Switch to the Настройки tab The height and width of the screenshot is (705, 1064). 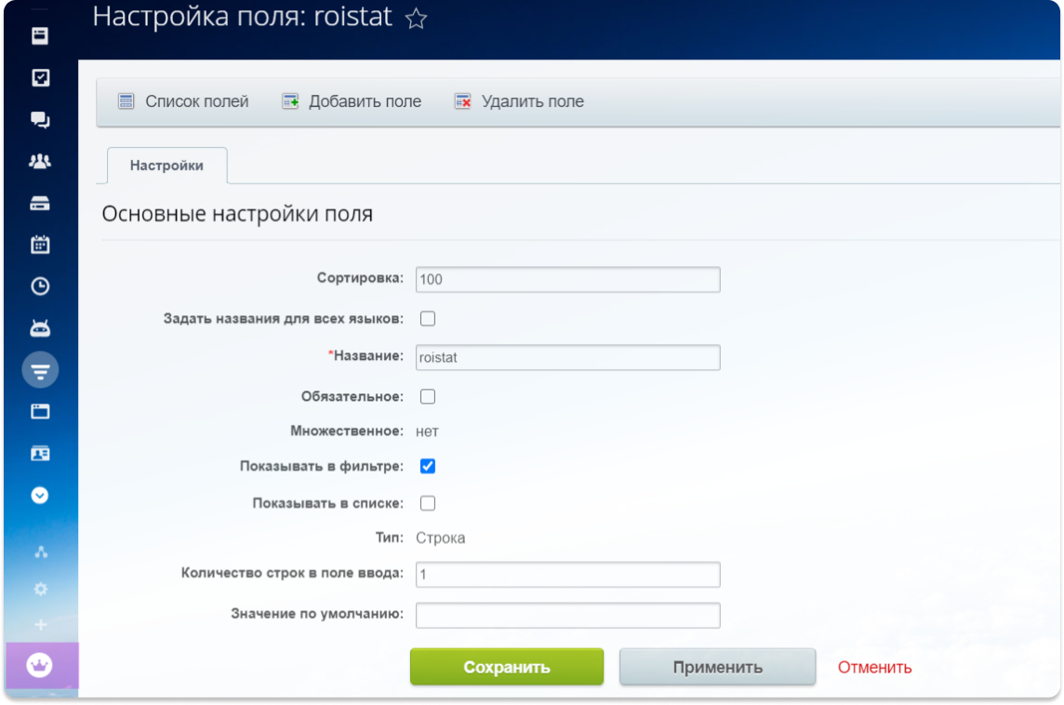(166, 166)
